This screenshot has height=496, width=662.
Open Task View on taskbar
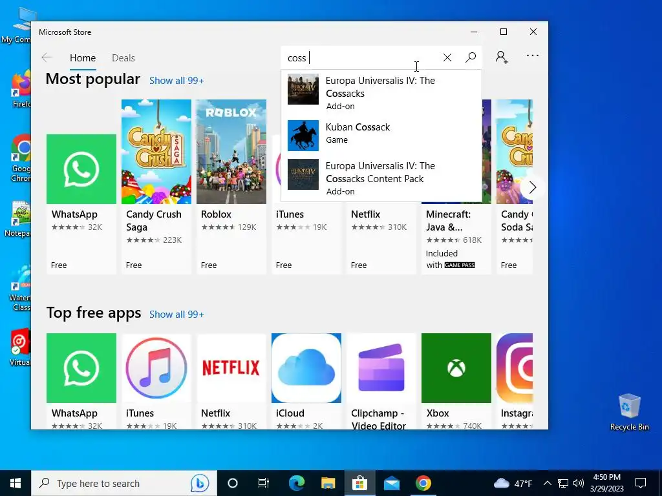264,483
